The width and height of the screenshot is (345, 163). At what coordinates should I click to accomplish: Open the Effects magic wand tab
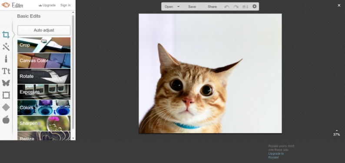tap(6, 47)
